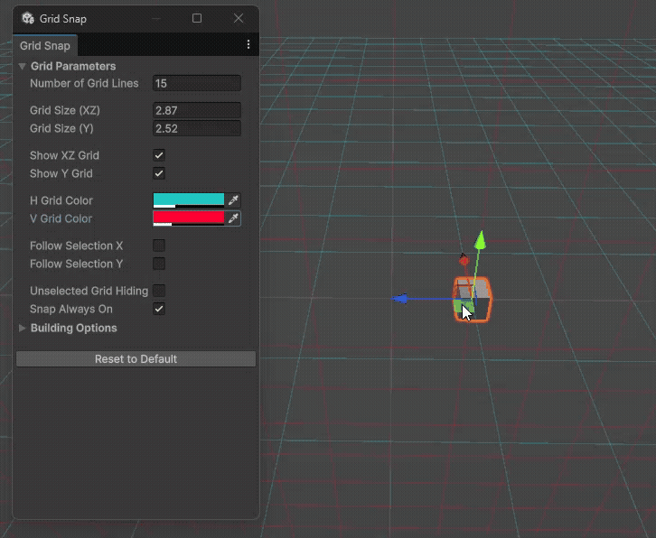The image size is (656, 538).
Task: Close the Grid Snap window
Action: tap(239, 18)
